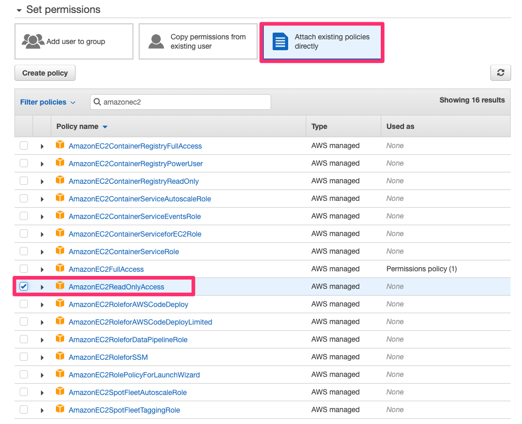Refresh the policies list
The width and height of the screenshot is (522, 424).
click(500, 72)
